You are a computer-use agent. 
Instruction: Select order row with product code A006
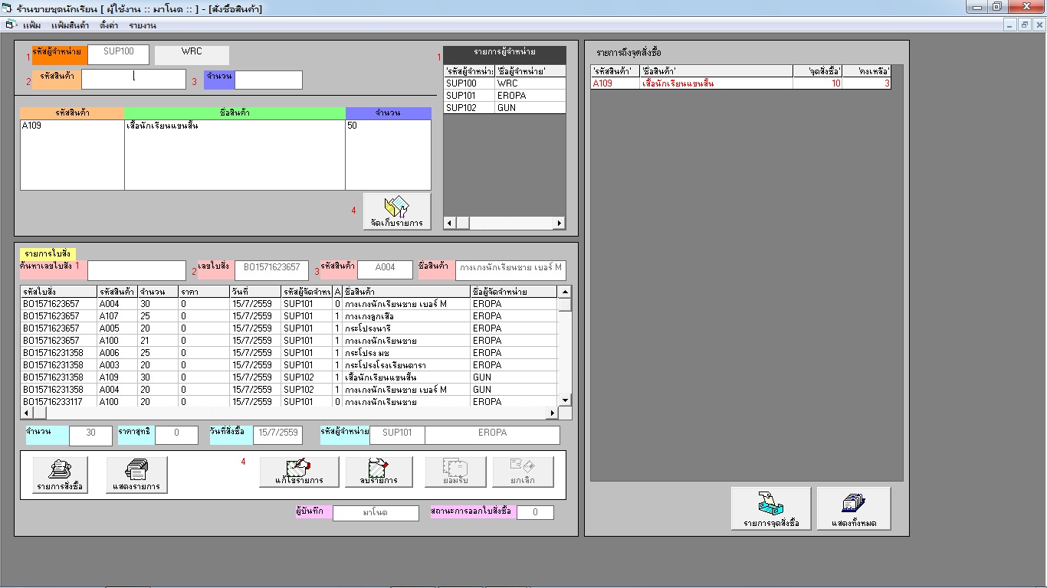290,353
